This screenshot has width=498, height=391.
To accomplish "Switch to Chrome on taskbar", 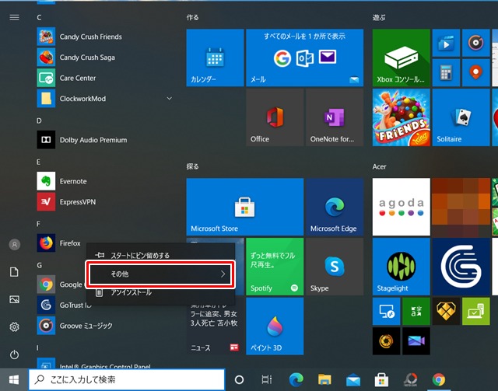I will tap(439, 379).
